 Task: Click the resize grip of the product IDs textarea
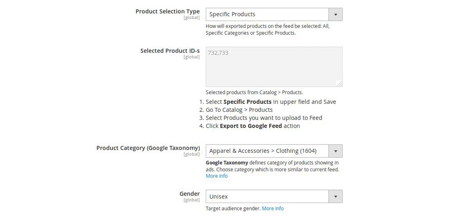pos(339,84)
